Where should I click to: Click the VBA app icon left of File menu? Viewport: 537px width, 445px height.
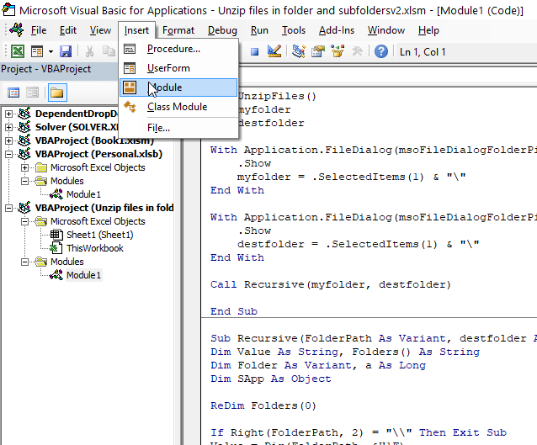[x=17, y=30]
